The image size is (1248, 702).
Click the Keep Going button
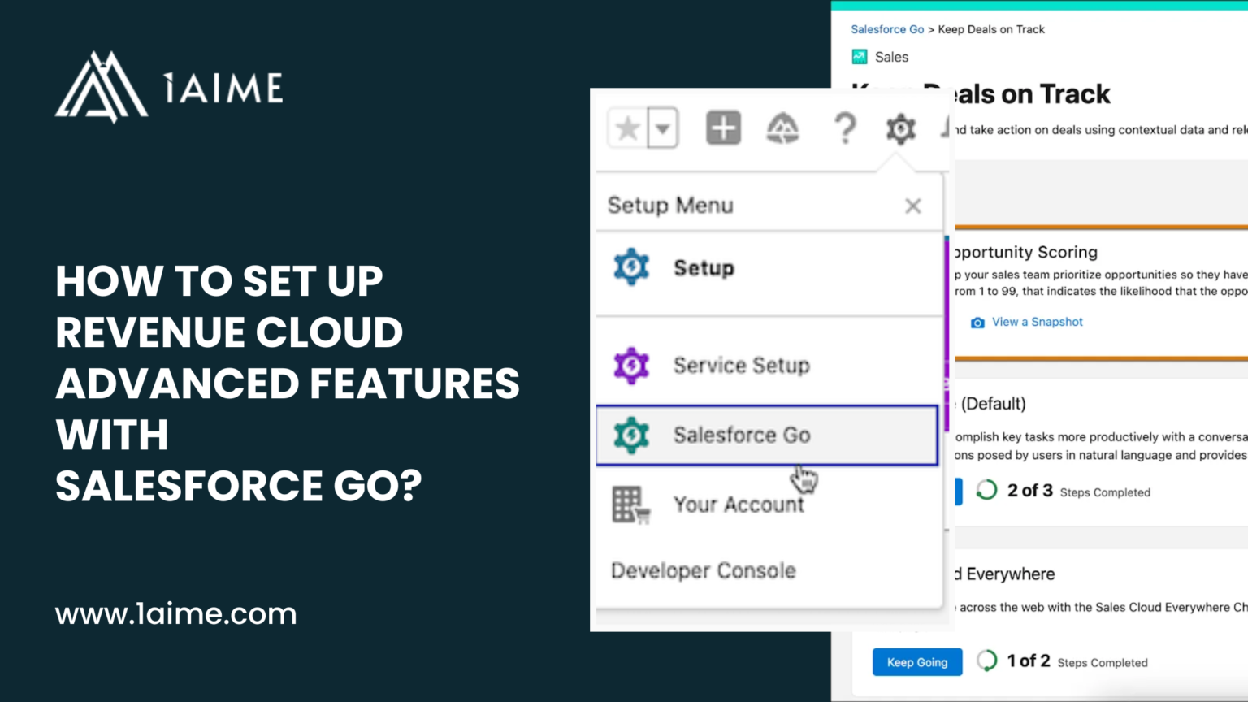(916, 661)
